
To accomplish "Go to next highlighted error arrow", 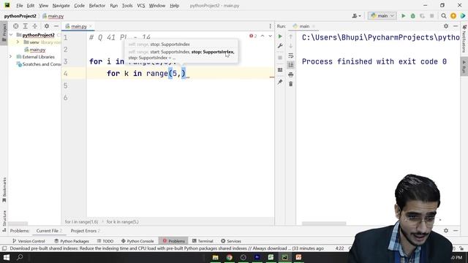I will point(270,36).
